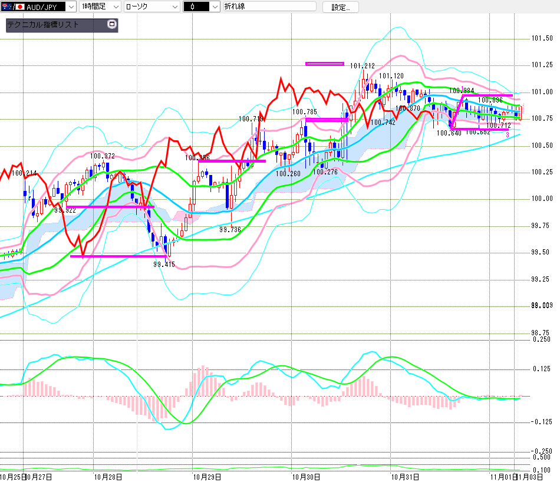Open the AUD/JPY currency pair dropdown
560x482 pixels.
point(70,7)
